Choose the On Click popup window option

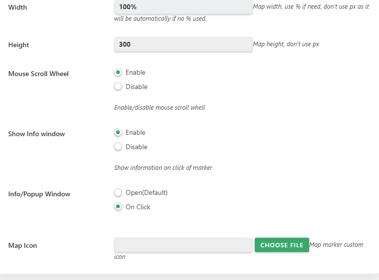(118, 206)
